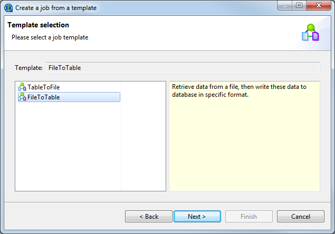The image size is (335, 234).
Task: Click the 'Please select a job template' message
Action: (x=50, y=37)
